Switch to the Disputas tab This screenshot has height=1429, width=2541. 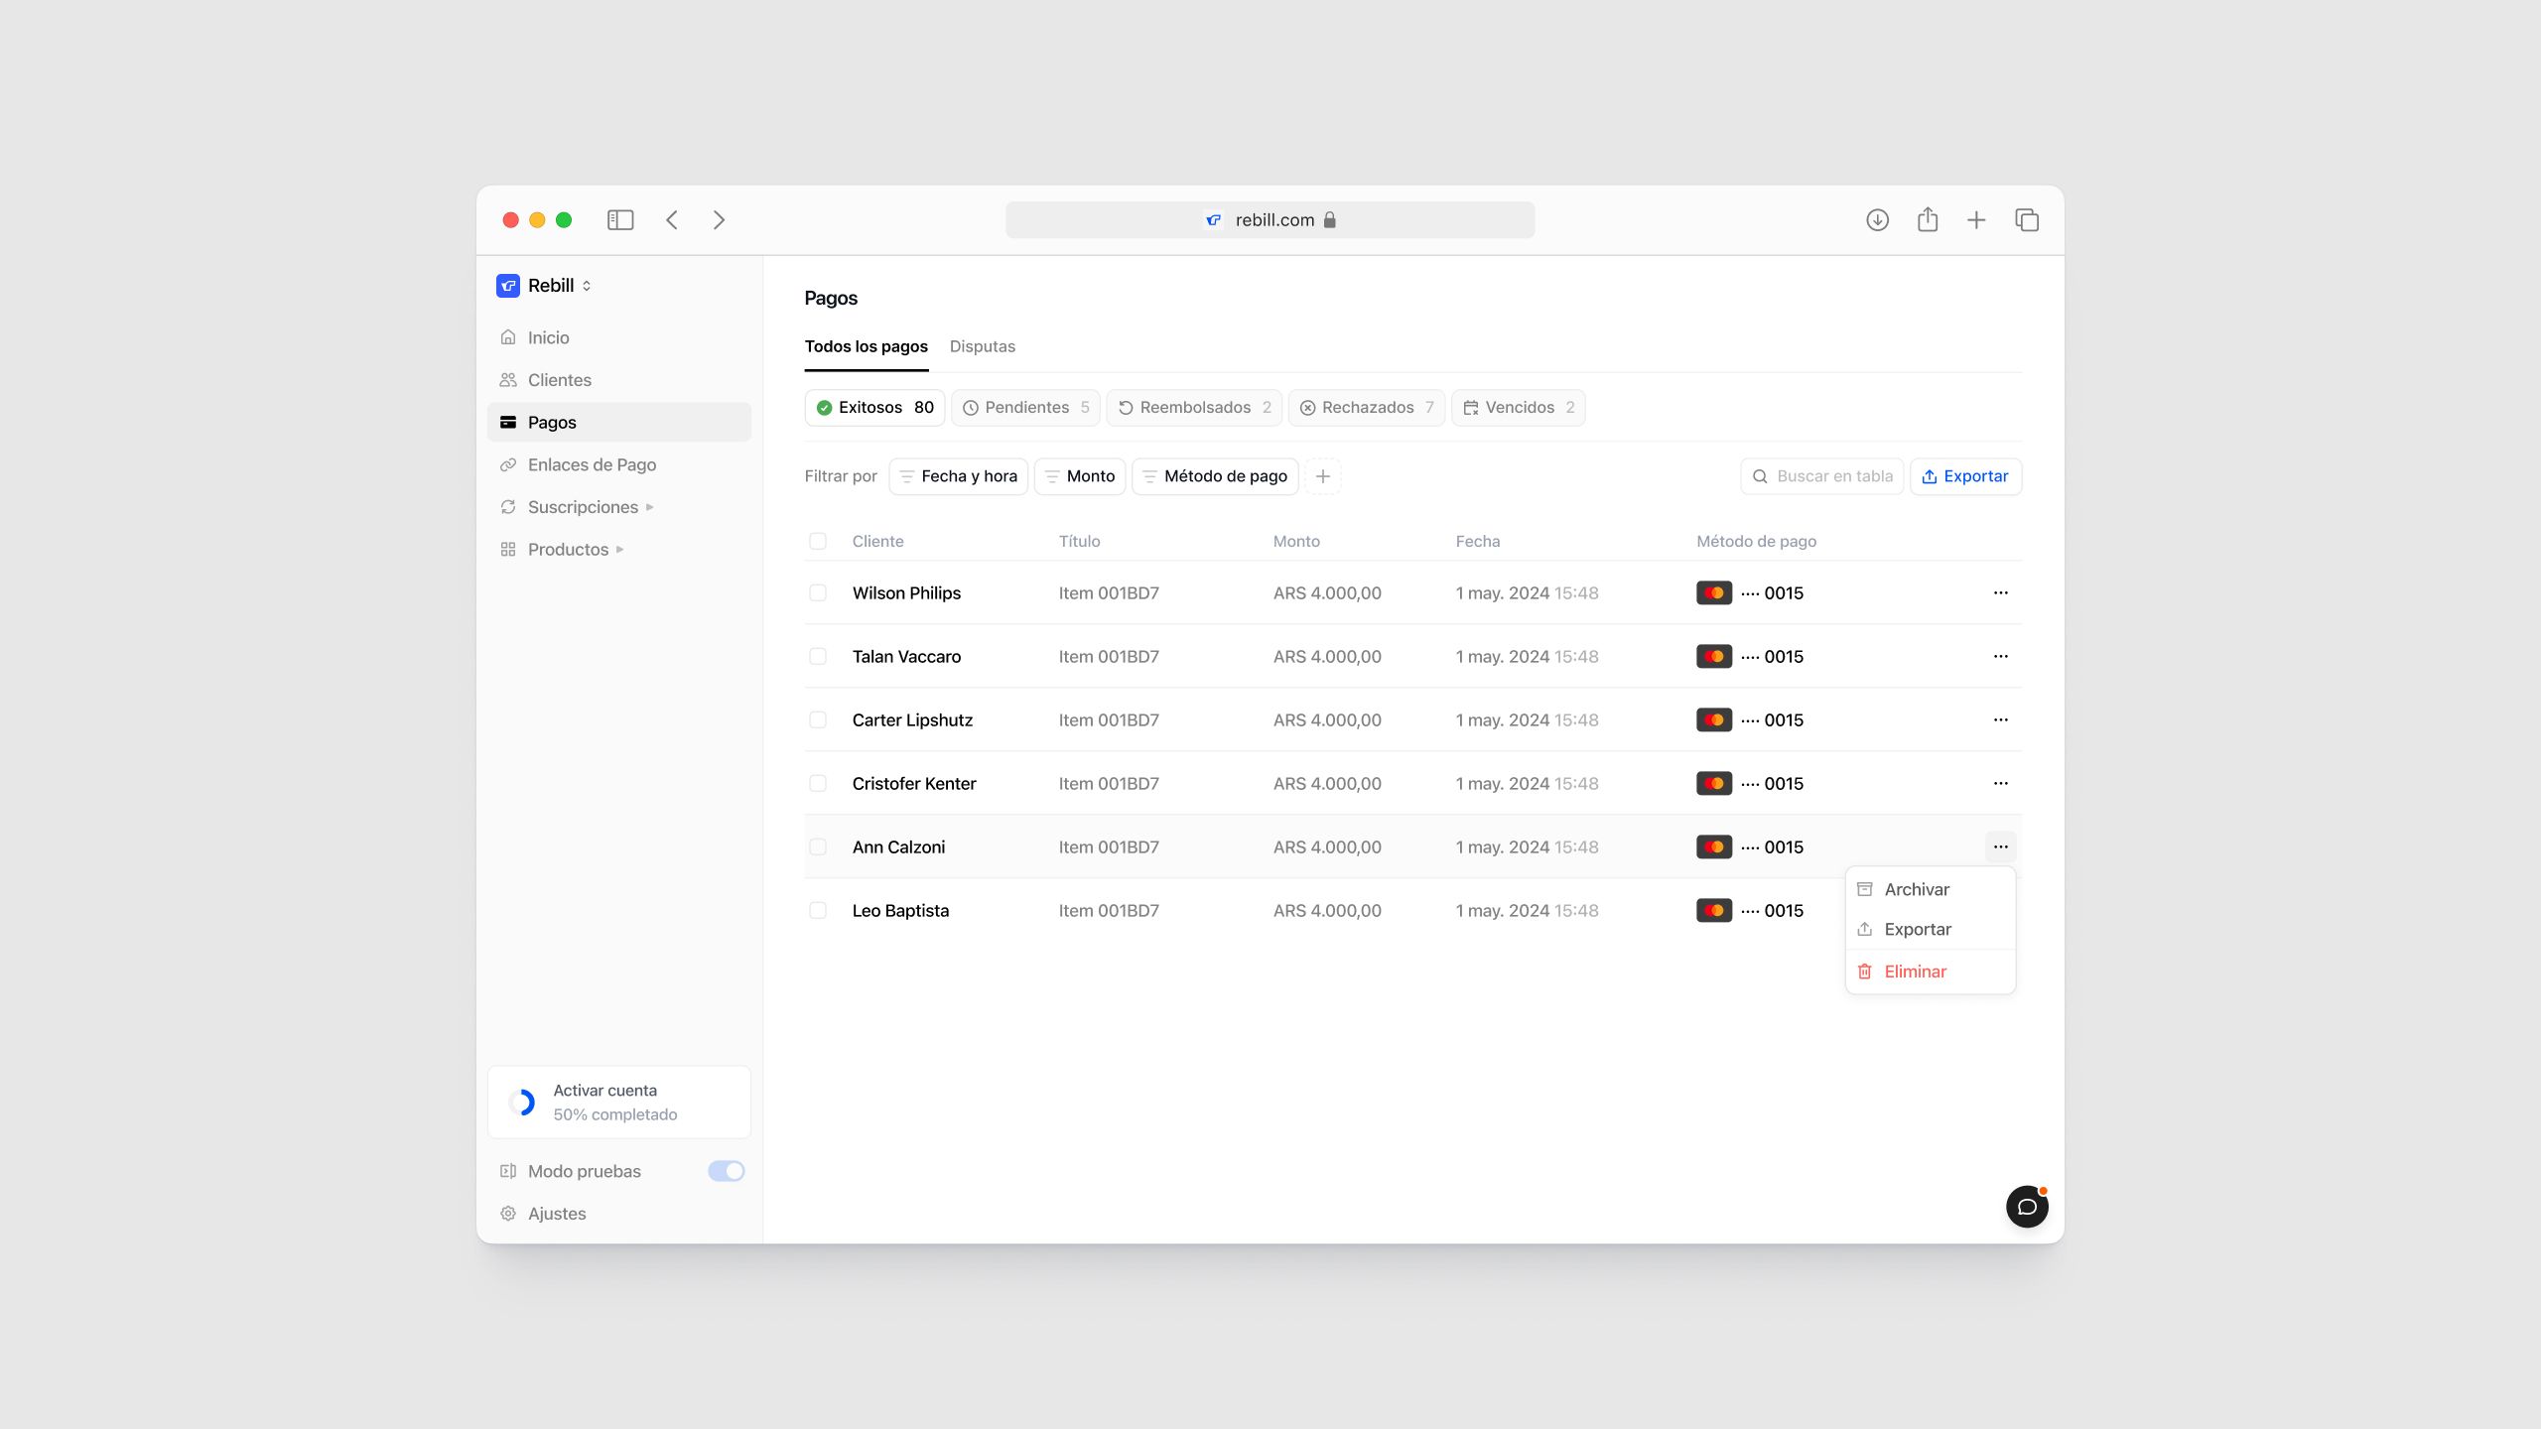pos(982,346)
